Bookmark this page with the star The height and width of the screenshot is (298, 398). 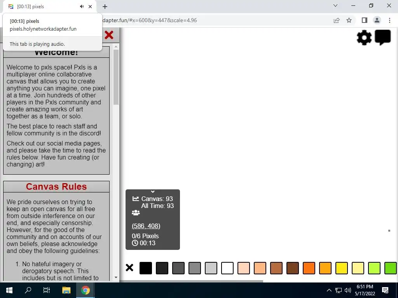pyautogui.click(x=349, y=20)
